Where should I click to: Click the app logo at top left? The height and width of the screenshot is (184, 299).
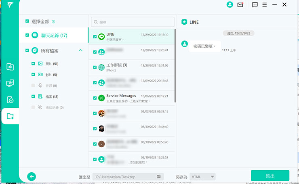coord(10,5)
